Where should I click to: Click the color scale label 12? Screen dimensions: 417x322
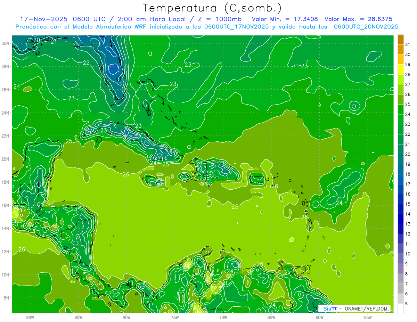coord(408,234)
